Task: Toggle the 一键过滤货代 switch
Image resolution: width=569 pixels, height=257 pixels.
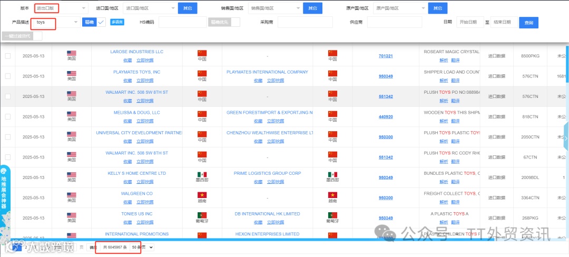Action: click(22, 36)
